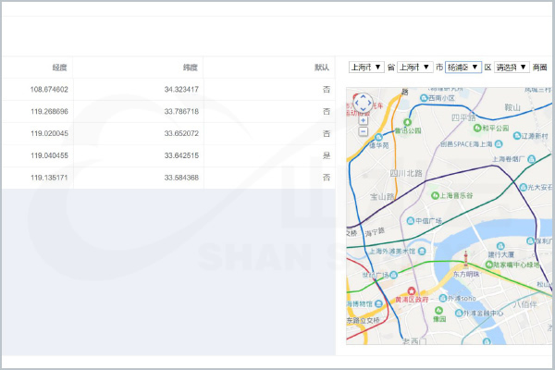Click the map zoom in plus button
Screen dimensions: 555x370
click(x=363, y=120)
